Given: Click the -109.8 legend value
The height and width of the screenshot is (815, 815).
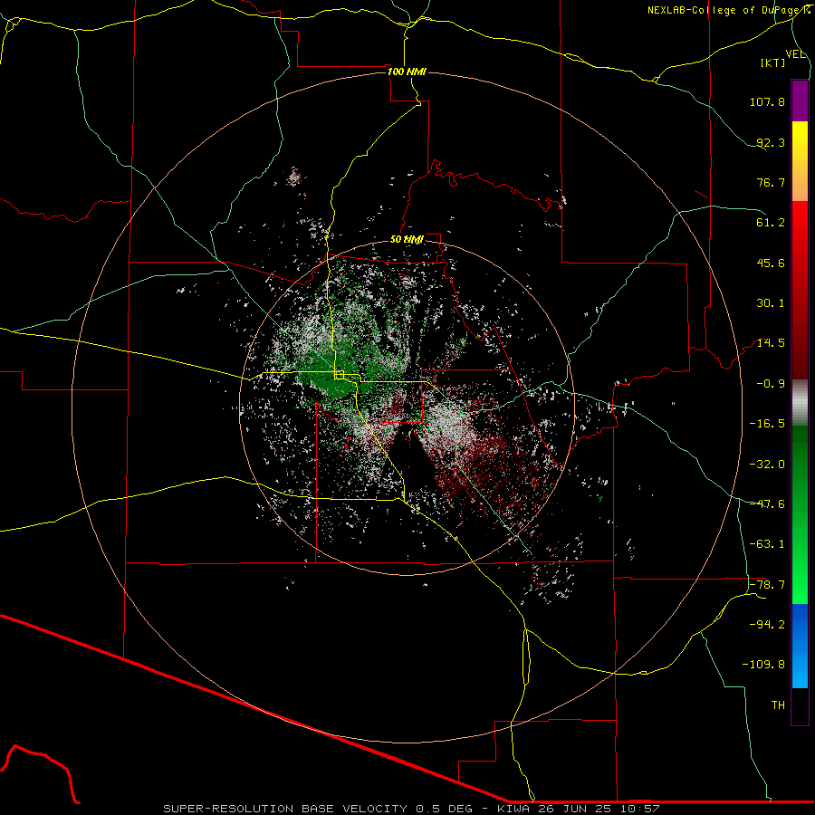Looking at the screenshot, I should tap(763, 665).
